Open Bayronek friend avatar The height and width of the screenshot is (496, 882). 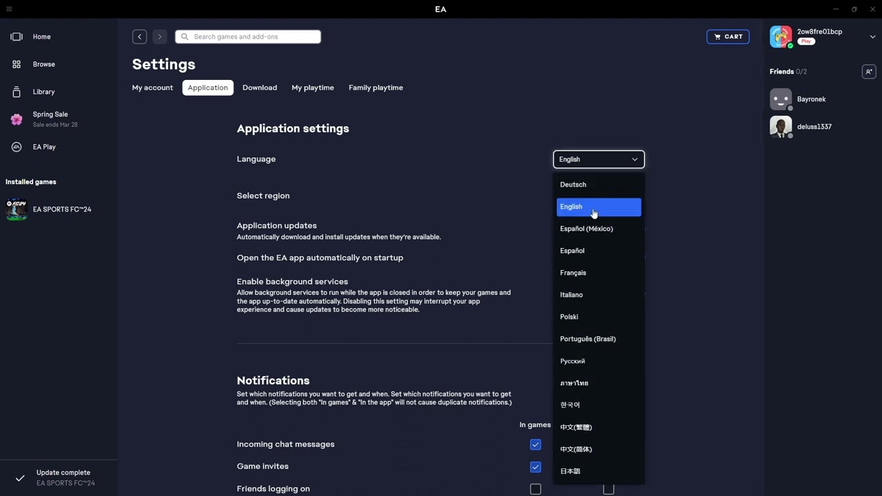781,99
